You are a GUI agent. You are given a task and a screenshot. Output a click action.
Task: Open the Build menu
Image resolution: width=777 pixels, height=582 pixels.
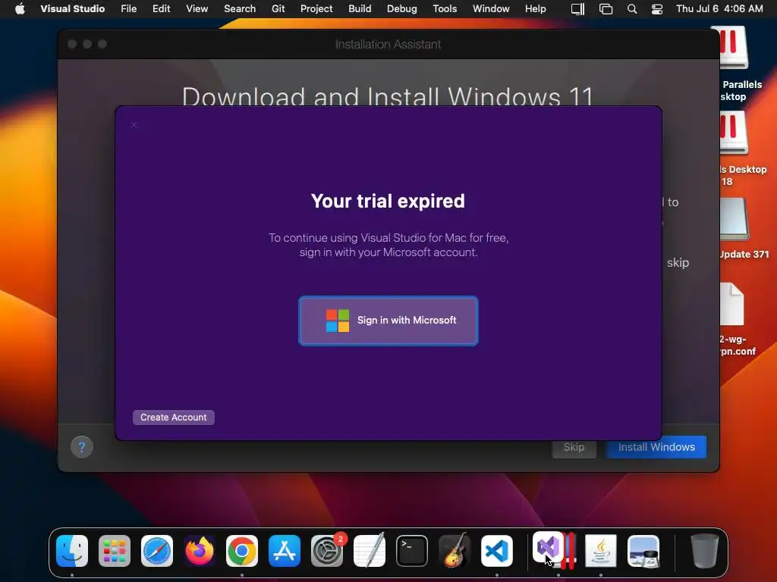tap(360, 8)
